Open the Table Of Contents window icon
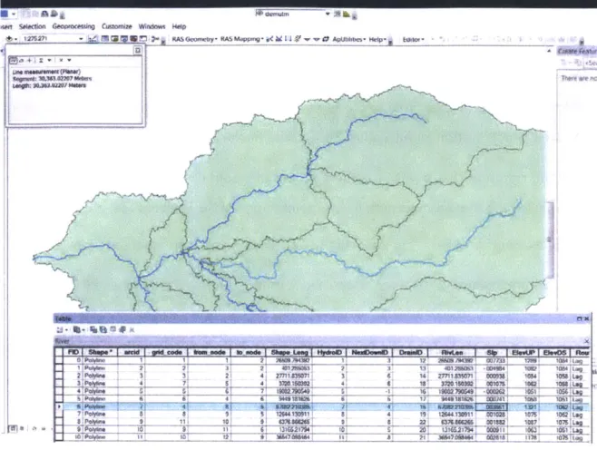The image size is (597, 450). (105, 39)
